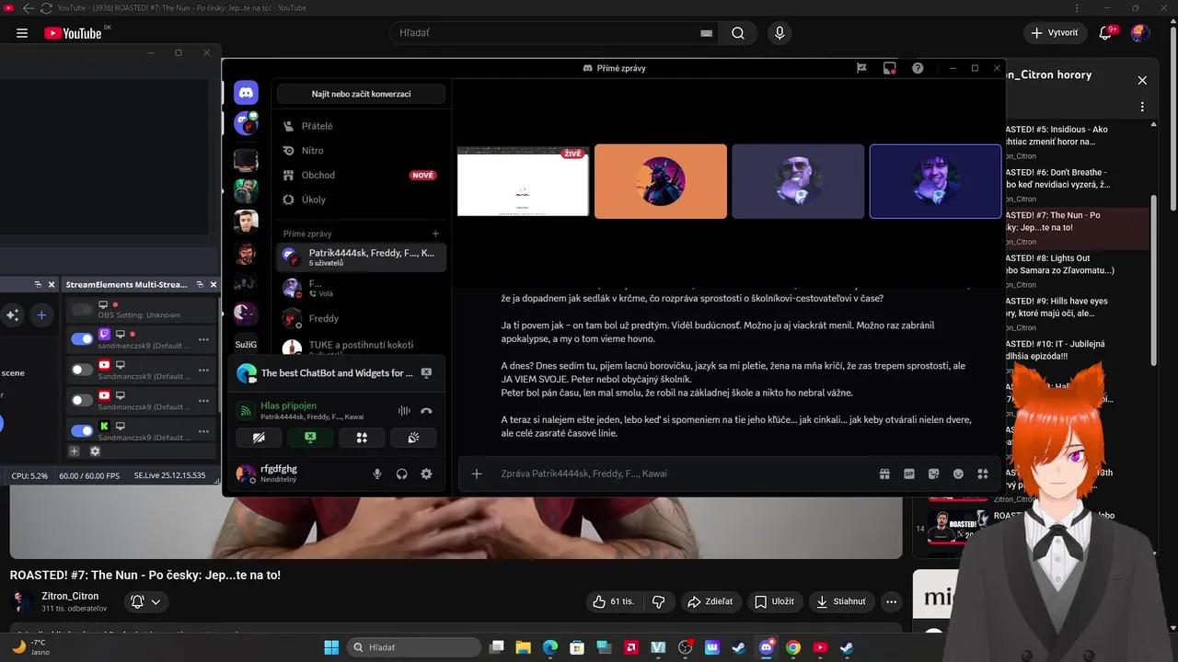Open group chat Patrik4444sk, Freddy, F..., K...
The width and height of the screenshot is (1178, 662).
click(x=361, y=257)
